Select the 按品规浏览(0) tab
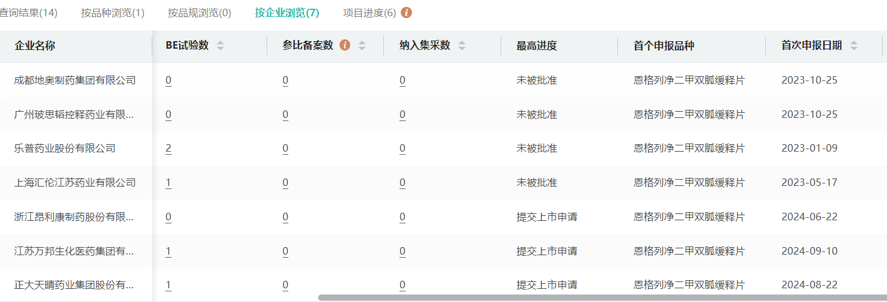The height and width of the screenshot is (302, 887). coord(199,12)
